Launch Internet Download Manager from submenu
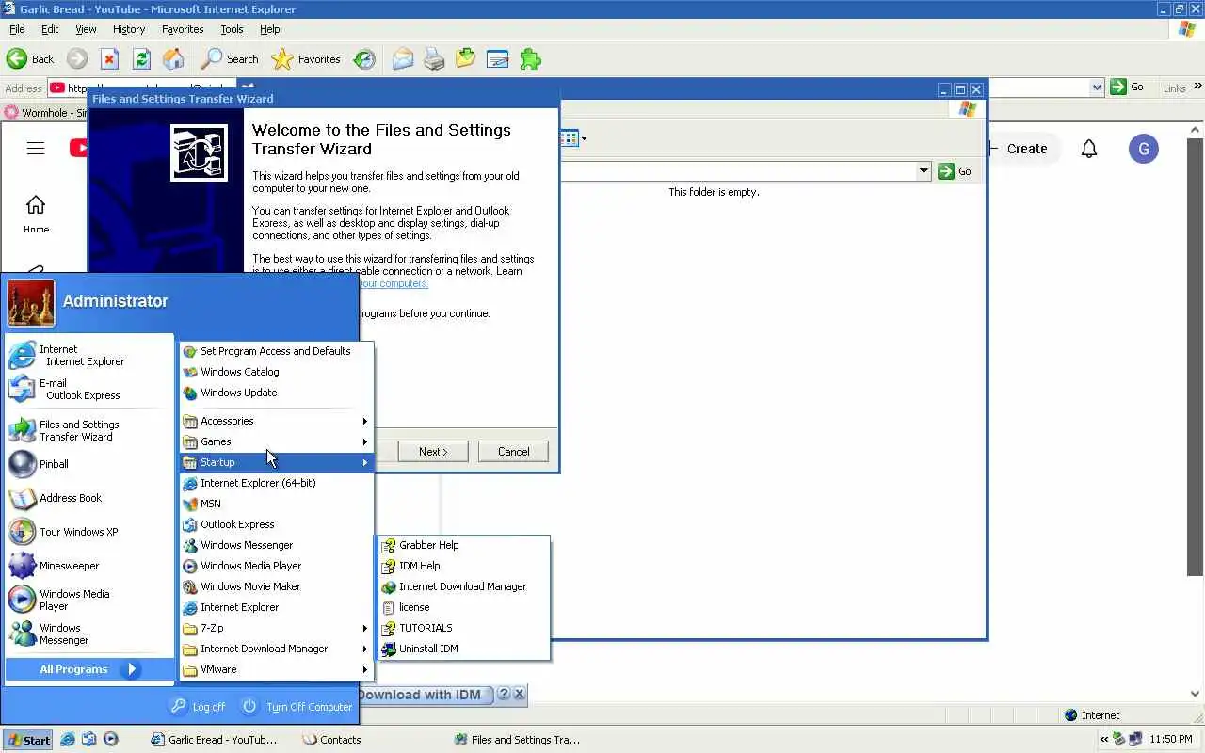This screenshot has height=753, width=1205. coord(463,586)
